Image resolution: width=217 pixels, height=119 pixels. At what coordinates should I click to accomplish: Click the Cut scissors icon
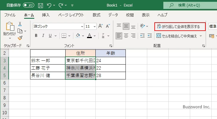20,24
